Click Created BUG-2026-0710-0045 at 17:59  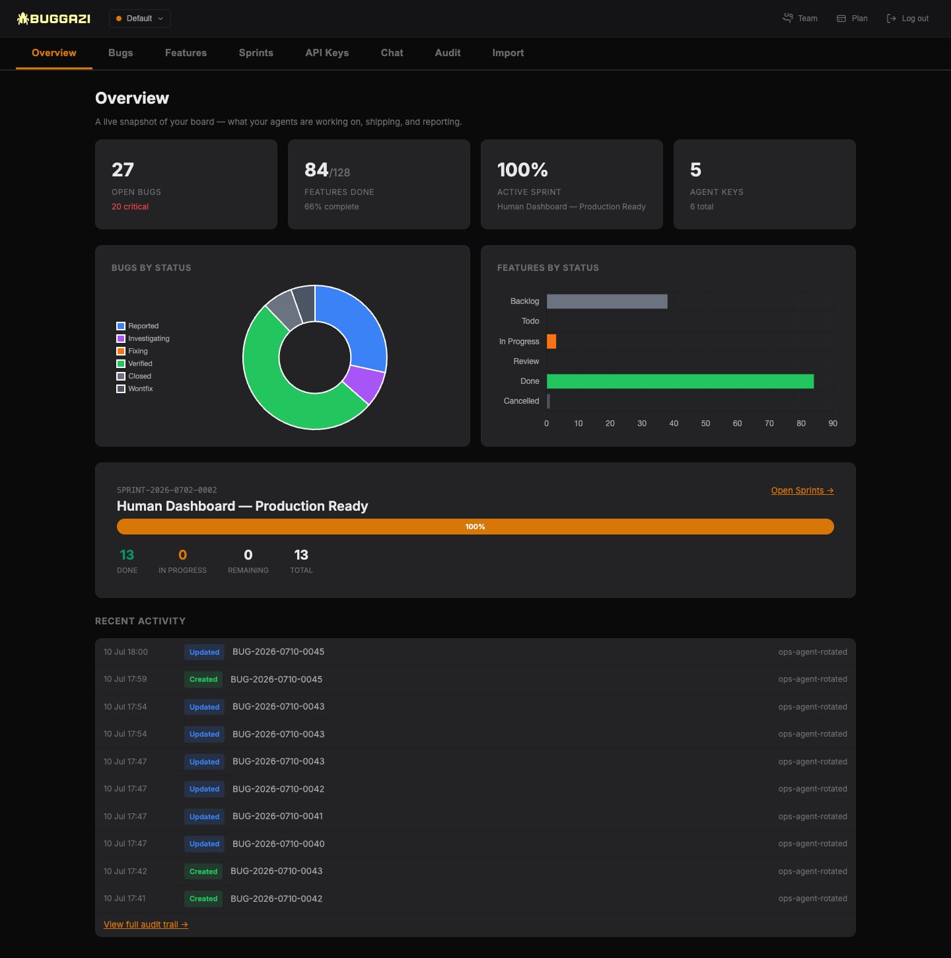(475, 679)
